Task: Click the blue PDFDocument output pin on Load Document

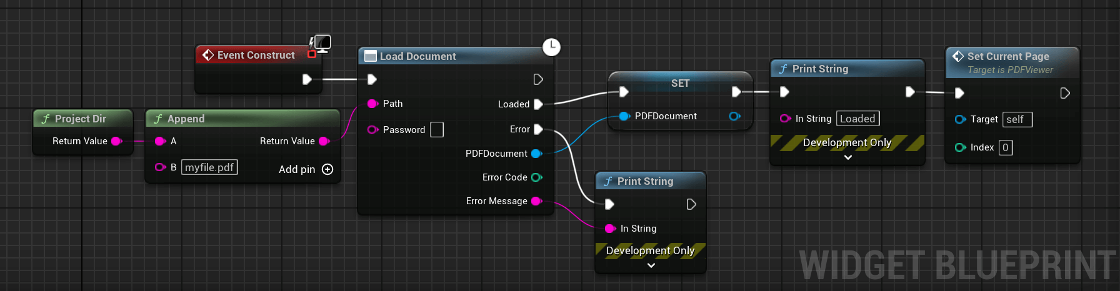Action: (x=536, y=154)
